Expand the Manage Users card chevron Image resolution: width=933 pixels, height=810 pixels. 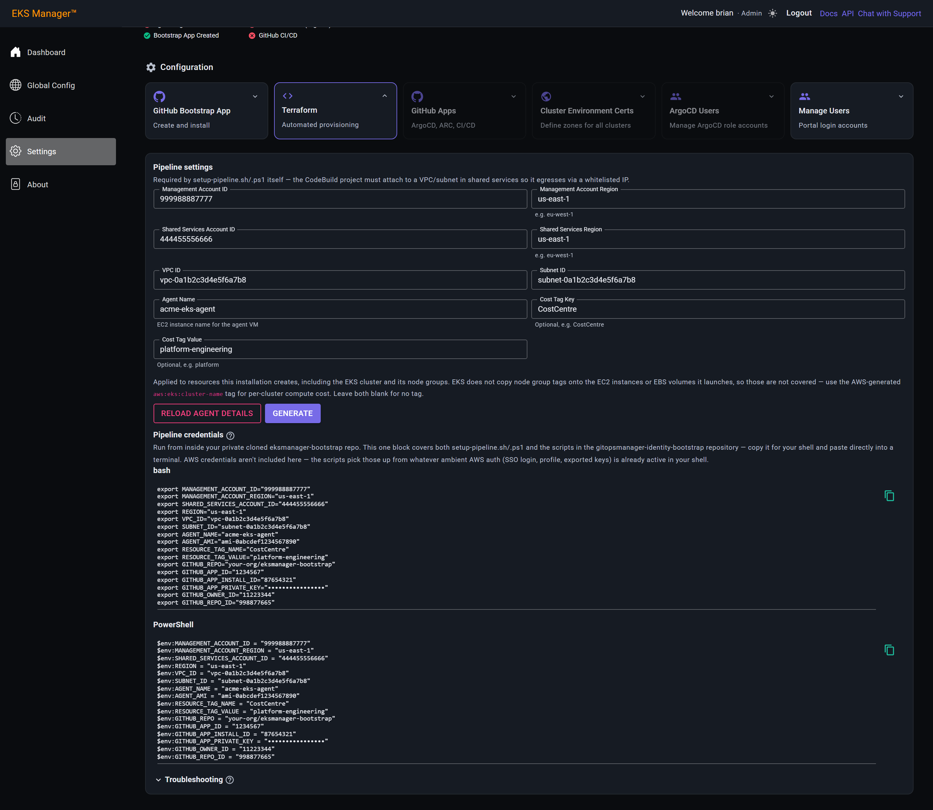[901, 96]
